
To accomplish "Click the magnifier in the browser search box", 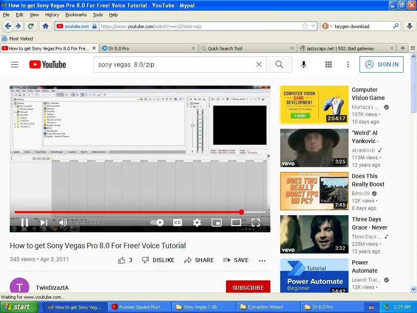I will [396, 26].
